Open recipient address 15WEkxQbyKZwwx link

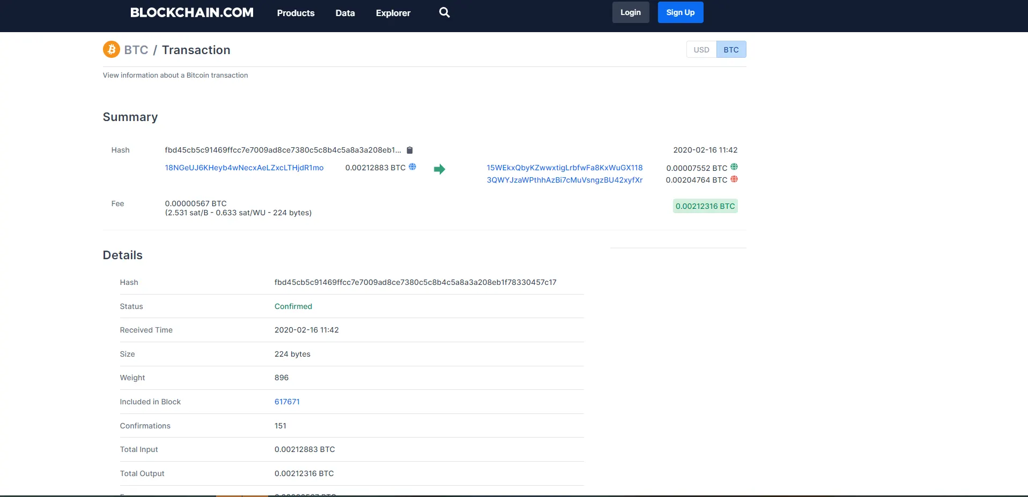click(564, 168)
